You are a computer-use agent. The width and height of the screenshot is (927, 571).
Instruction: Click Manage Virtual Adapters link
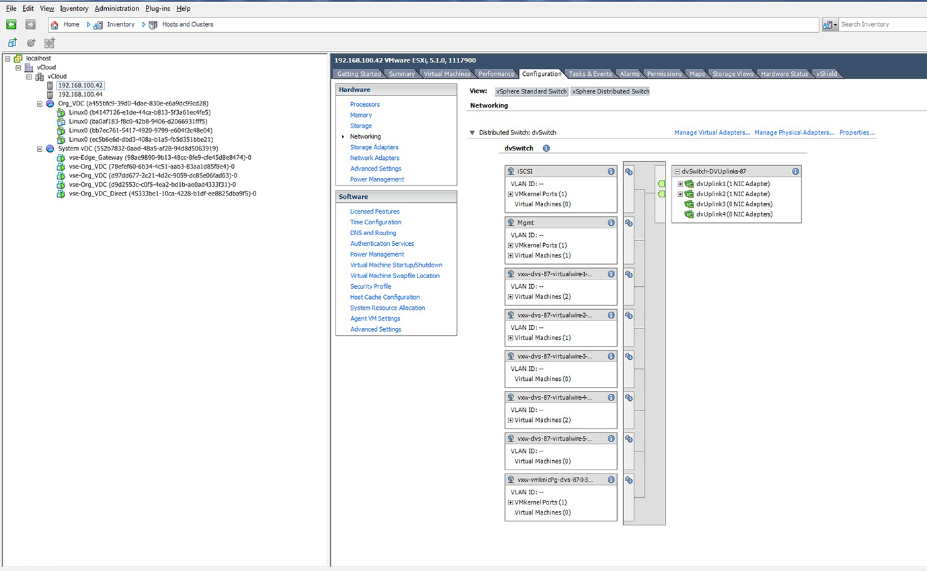click(712, 133)
